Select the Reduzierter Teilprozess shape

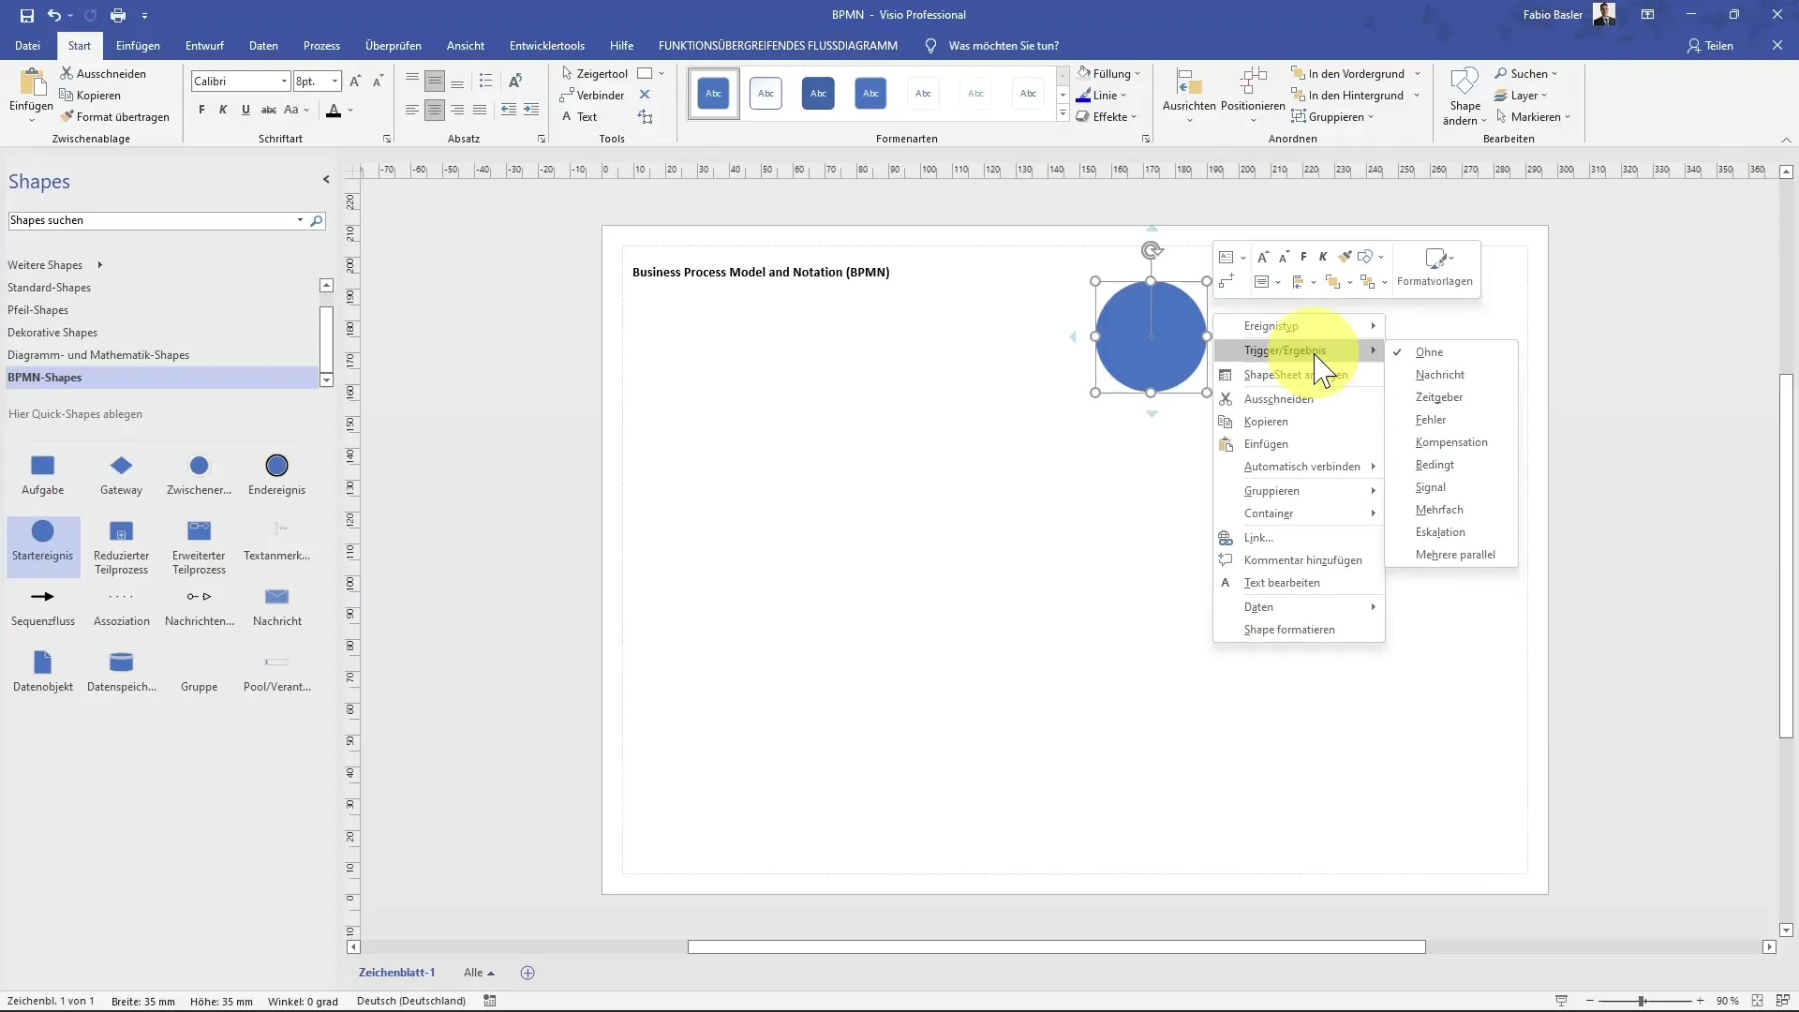tap(121, 547)
